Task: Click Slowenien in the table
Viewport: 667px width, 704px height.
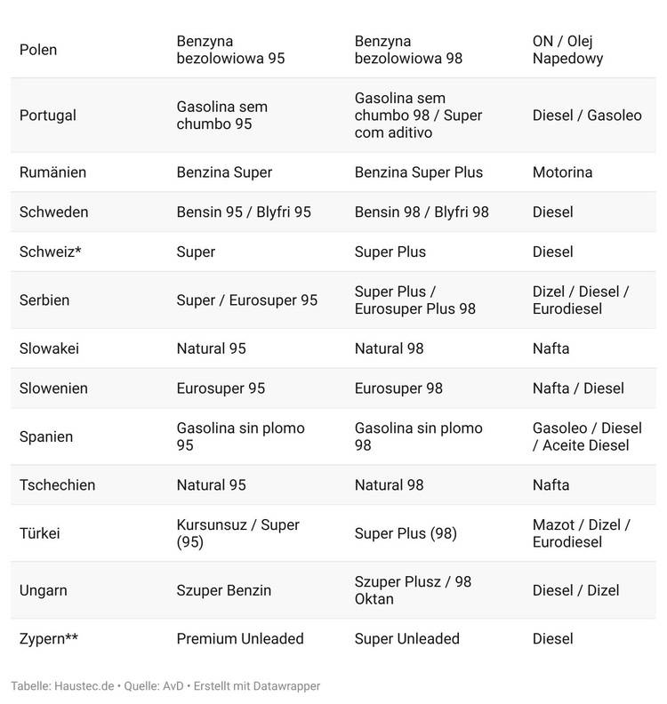Action: click(x=53, y=388)
